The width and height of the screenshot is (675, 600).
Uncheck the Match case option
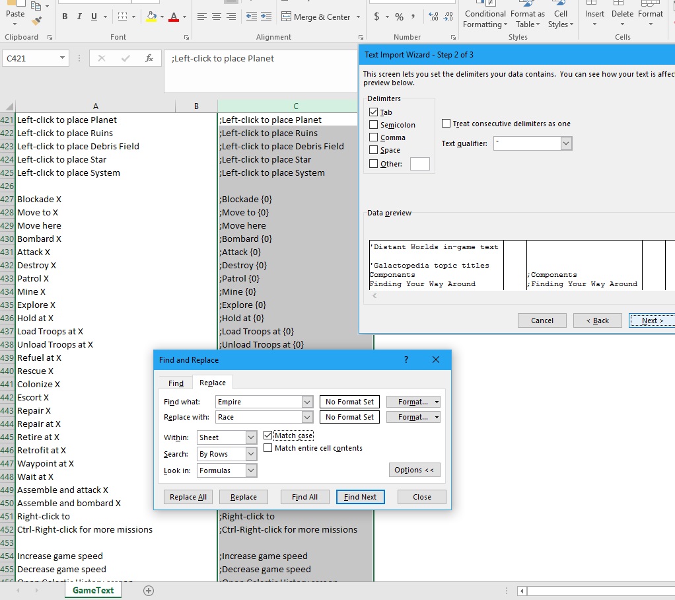pyautogui.click(x=267, y=435)
